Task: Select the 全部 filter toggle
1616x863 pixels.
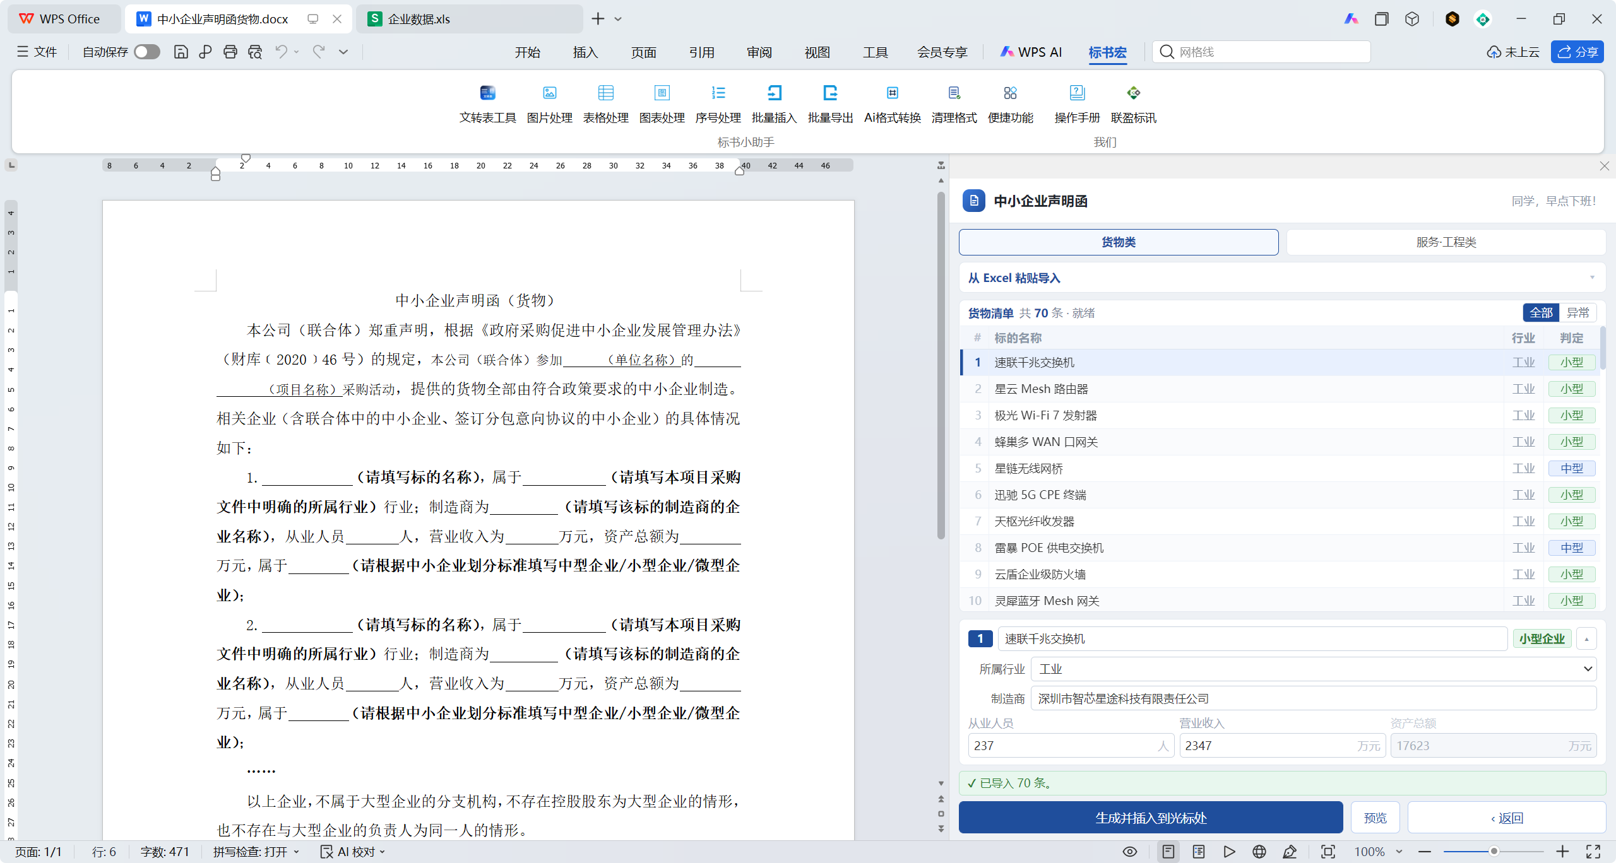Action: (x=1541, y=312)
